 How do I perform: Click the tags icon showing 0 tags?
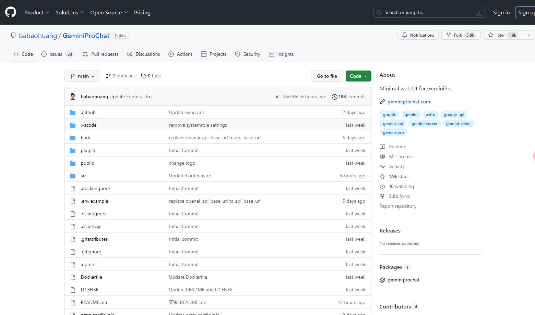click(144, 76)
